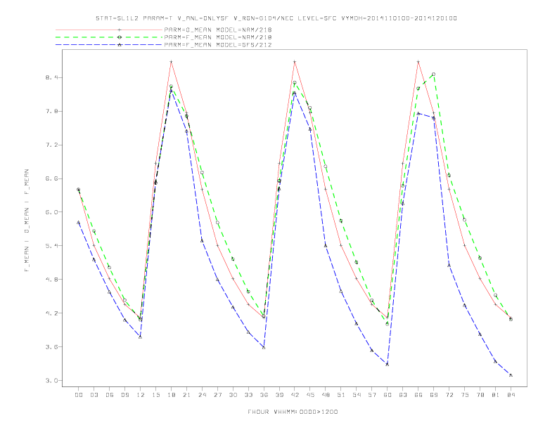Click the x-axis label 78

pos(480,395)
